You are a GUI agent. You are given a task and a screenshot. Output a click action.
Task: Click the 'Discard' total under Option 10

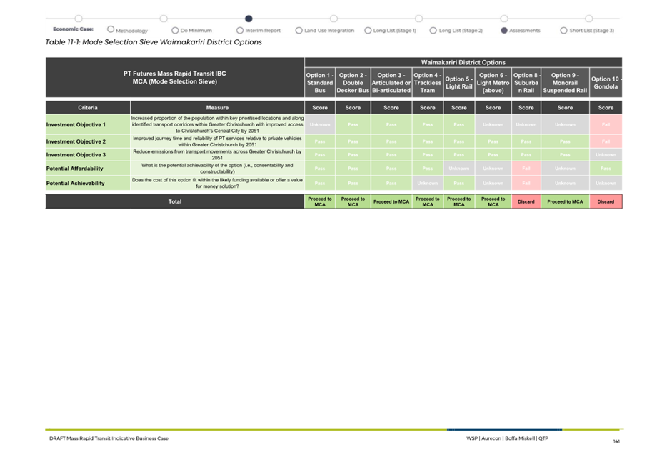[x=606, y=201]
